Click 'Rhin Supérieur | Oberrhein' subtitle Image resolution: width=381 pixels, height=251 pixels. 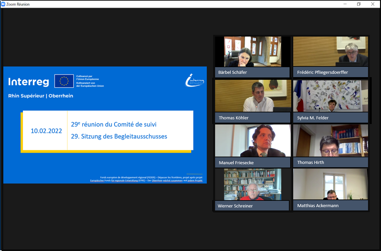(x=41, y=96)
